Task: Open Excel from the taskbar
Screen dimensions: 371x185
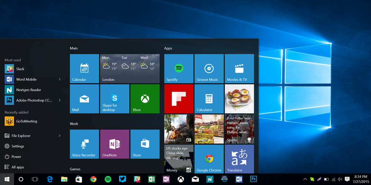Action: [152, 179]
